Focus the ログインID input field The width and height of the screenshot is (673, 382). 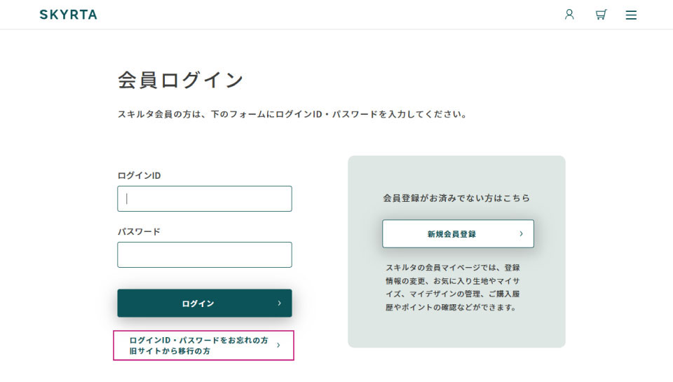(205, 199)
